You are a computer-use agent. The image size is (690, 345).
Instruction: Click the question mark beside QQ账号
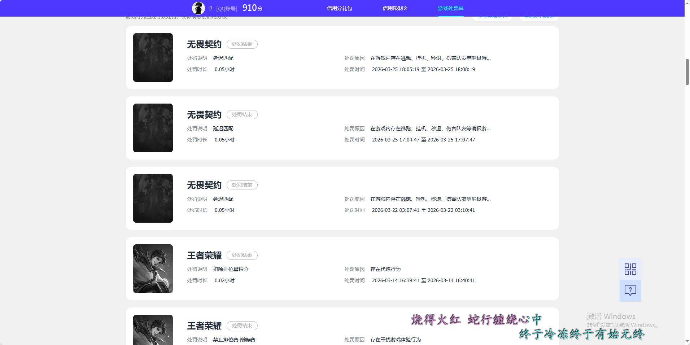pos(211,8)
